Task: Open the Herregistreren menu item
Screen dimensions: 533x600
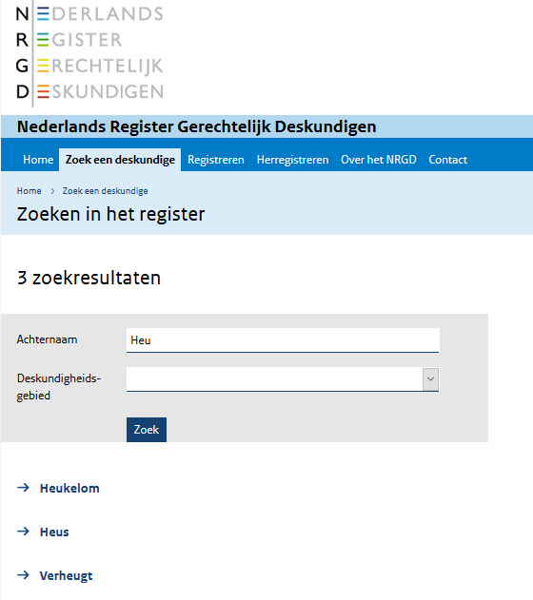Action: pos(292,160)
